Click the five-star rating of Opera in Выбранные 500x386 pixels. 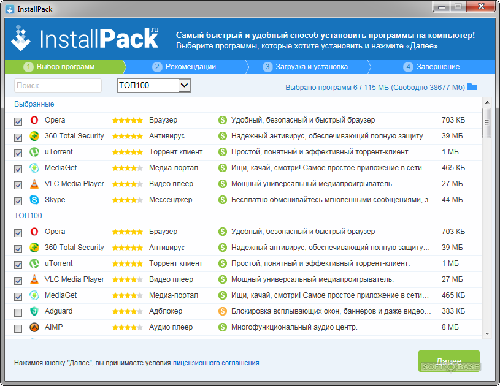(128, 120)
